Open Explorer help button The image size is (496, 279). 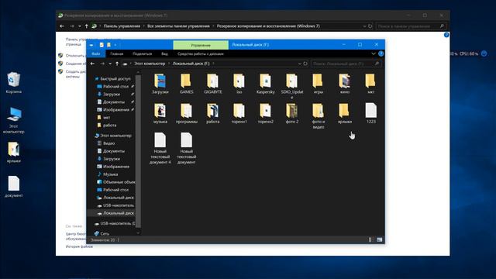381,53
